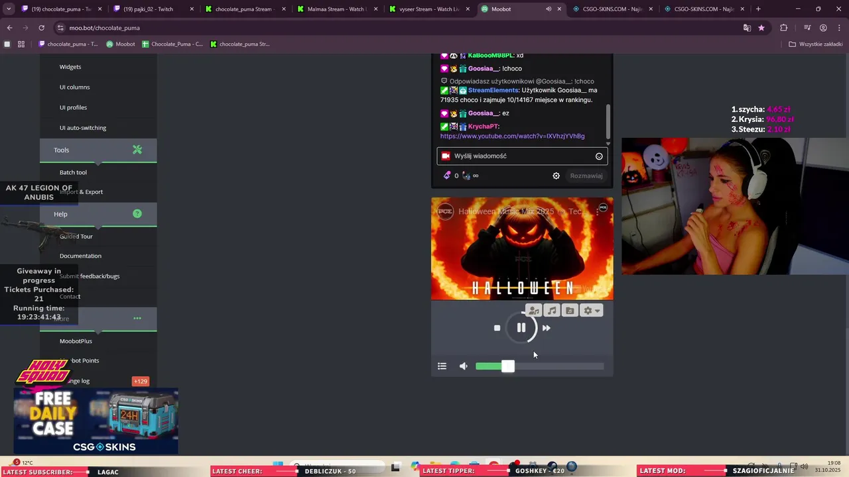Open the tab search dropdown arrow

click(x=8, y=9)
